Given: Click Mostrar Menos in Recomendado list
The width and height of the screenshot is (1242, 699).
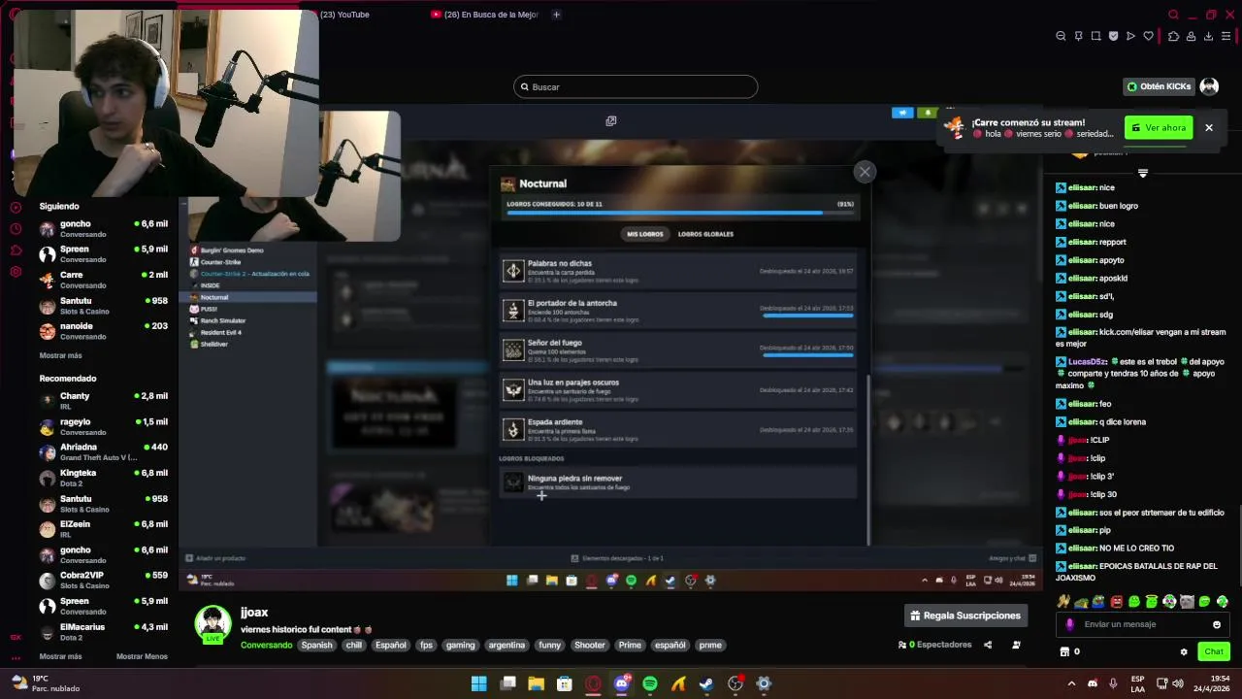Looking at the screenshot, I should [x=142, y=656].
